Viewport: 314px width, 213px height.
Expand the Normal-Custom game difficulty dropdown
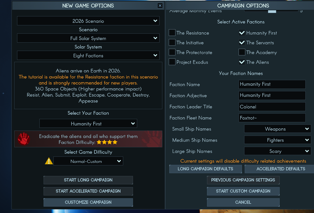tap(88, 161)
